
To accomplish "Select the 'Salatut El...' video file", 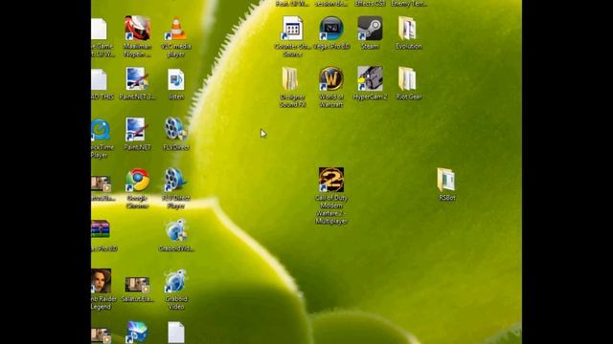I will 137,285.
